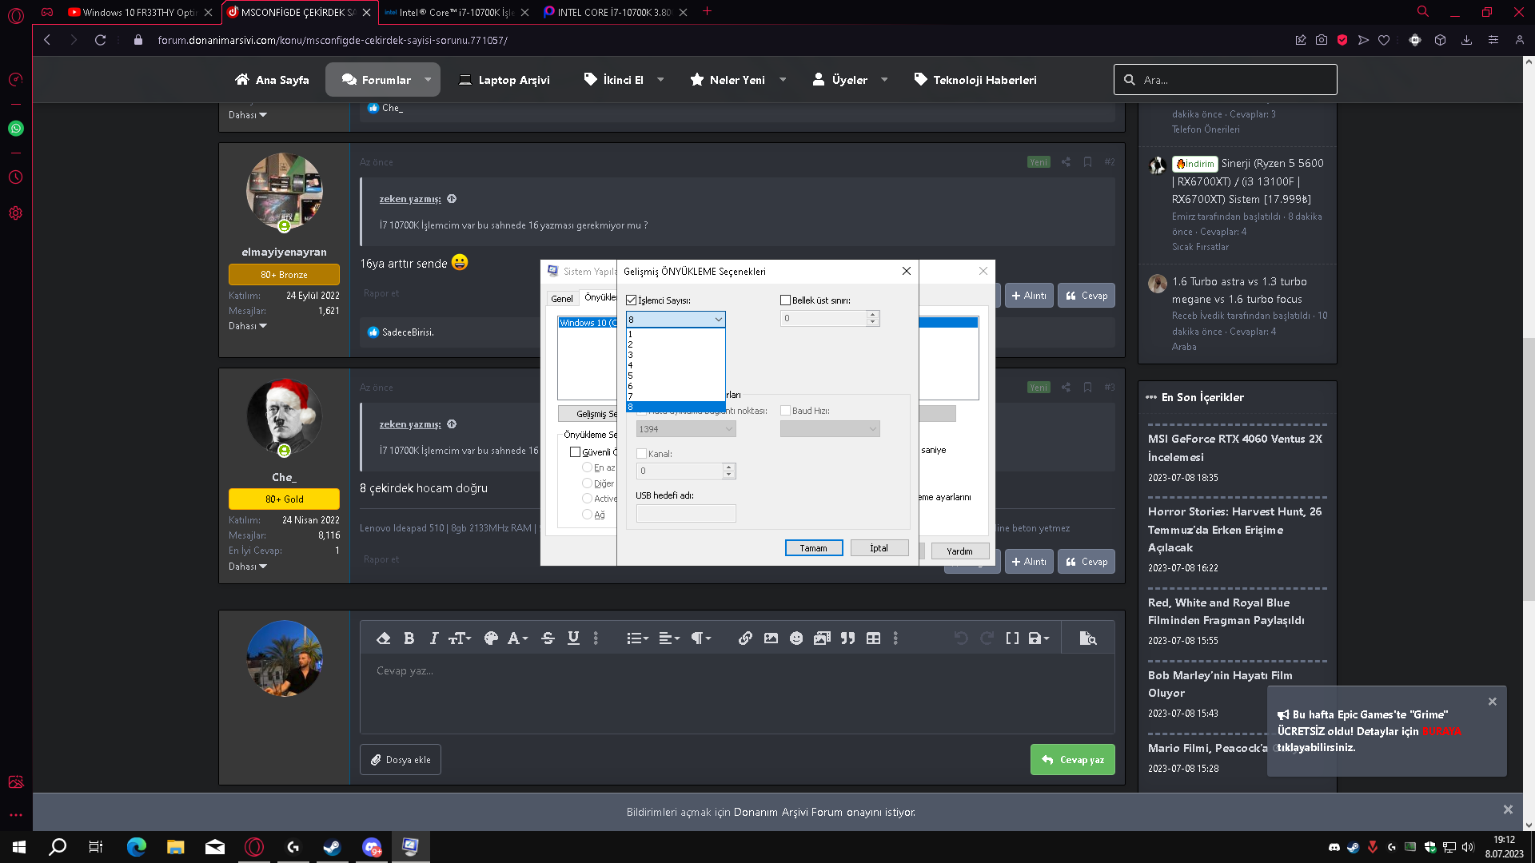Check the Güvenli önyükleme checkbox
The height and width of the screenshot is (863, 1535).
[575, 452]
